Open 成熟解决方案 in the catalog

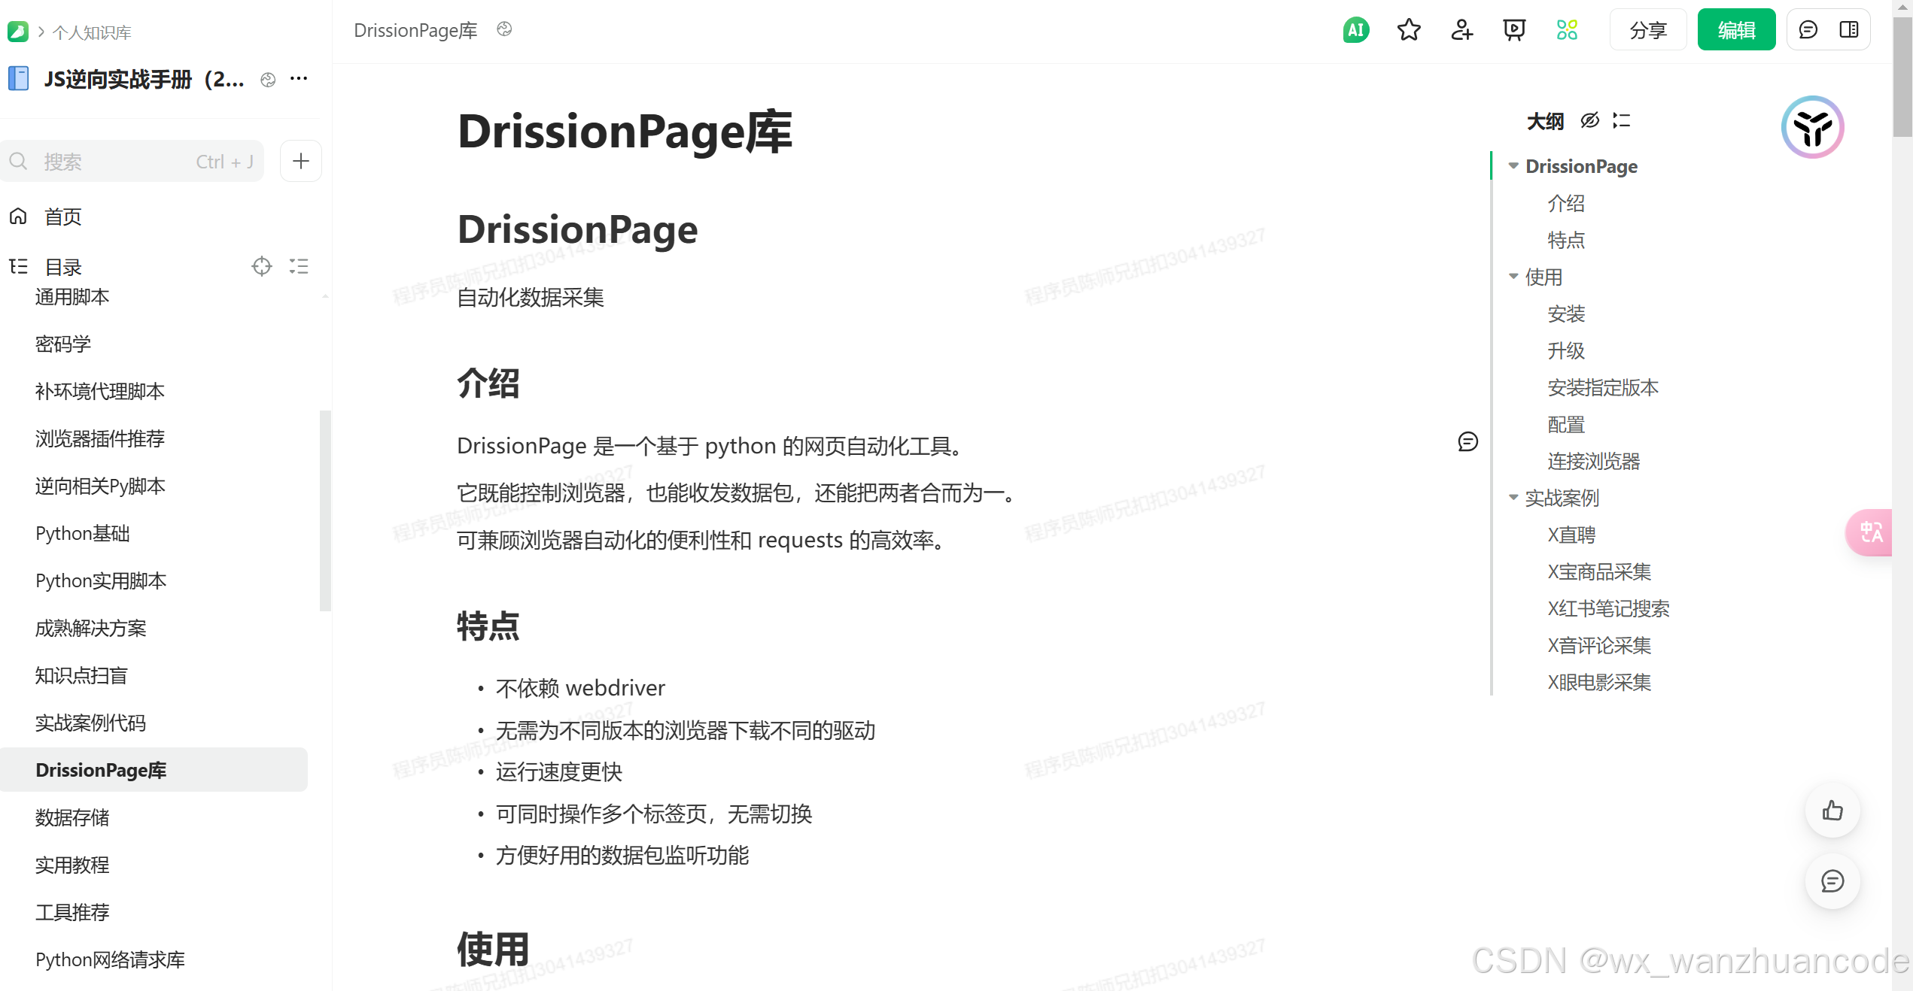pyautogui.click(x=90, y=628)
